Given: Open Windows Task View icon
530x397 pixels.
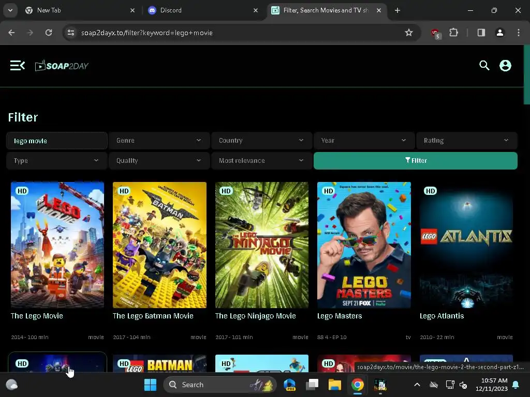Looking at the screenshot, I should point(312,385).
